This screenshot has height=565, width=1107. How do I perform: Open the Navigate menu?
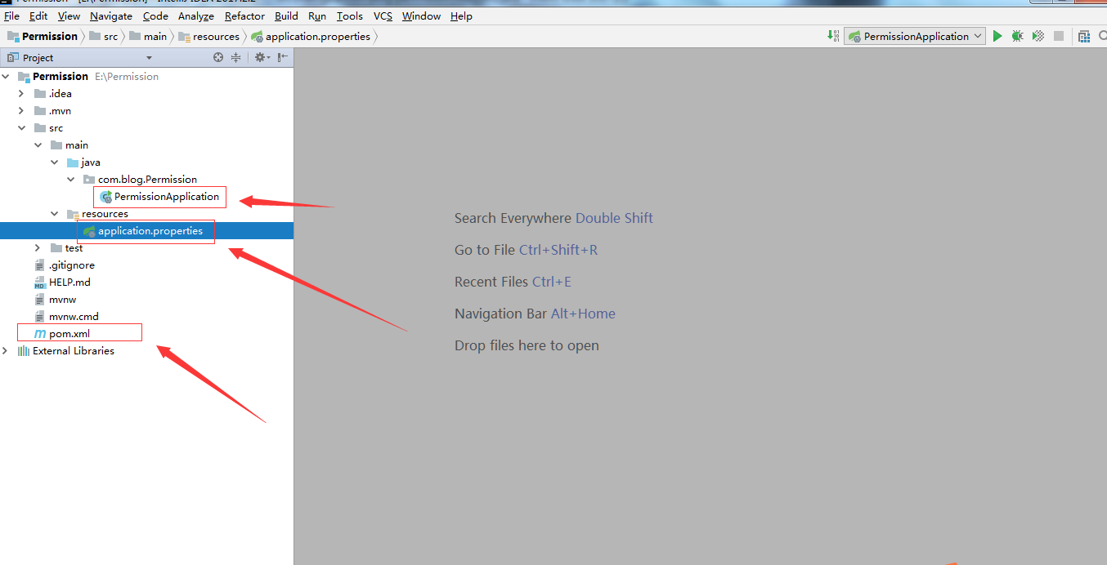[111, 16]
